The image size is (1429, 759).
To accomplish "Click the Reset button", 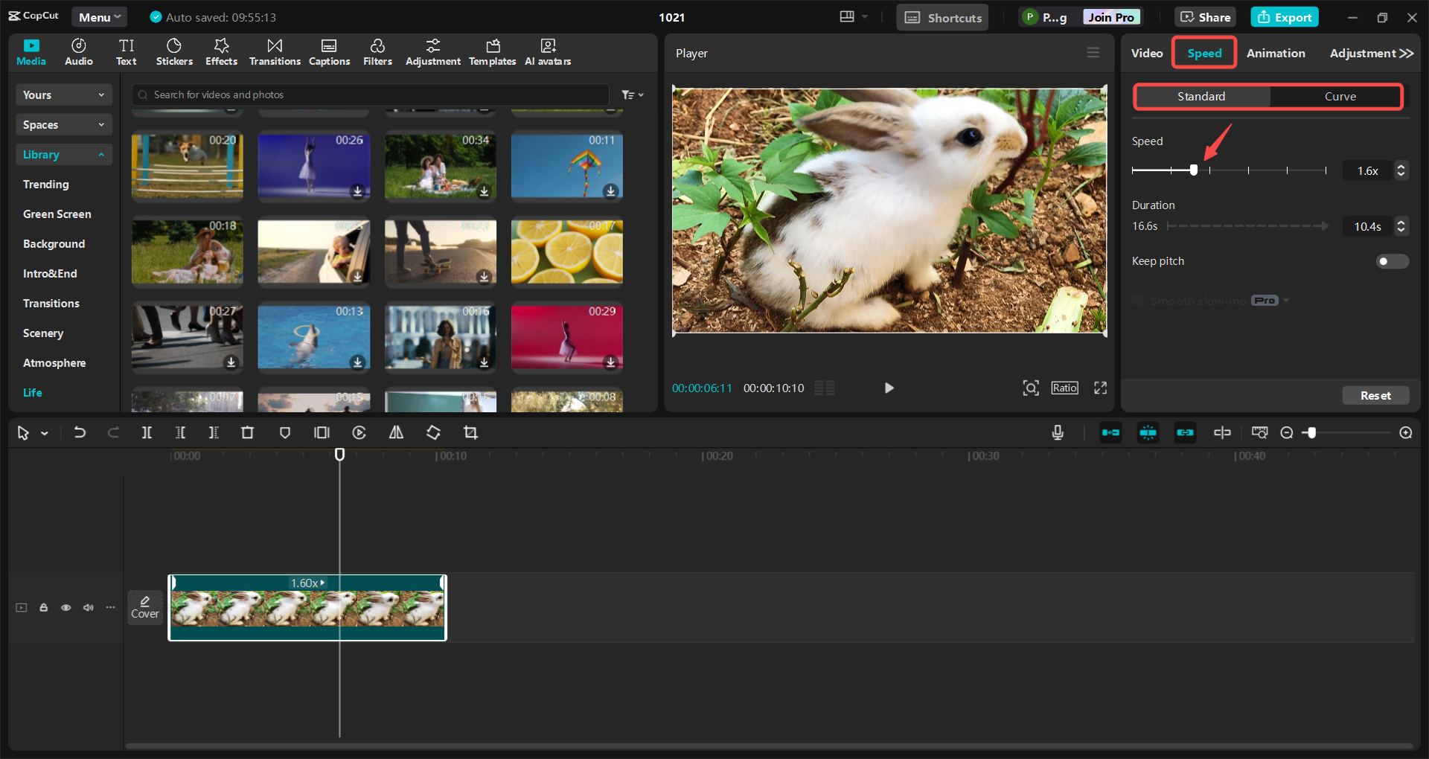I will click(x=1375, y=396).
